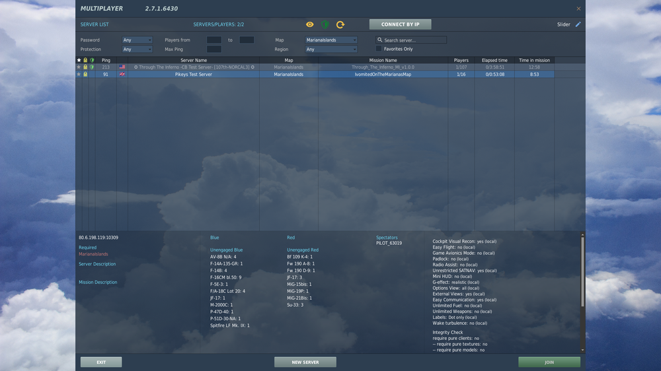661x371 pixels.
Task: Open the Region filter dropdown
Action: [x=331, y=50]
